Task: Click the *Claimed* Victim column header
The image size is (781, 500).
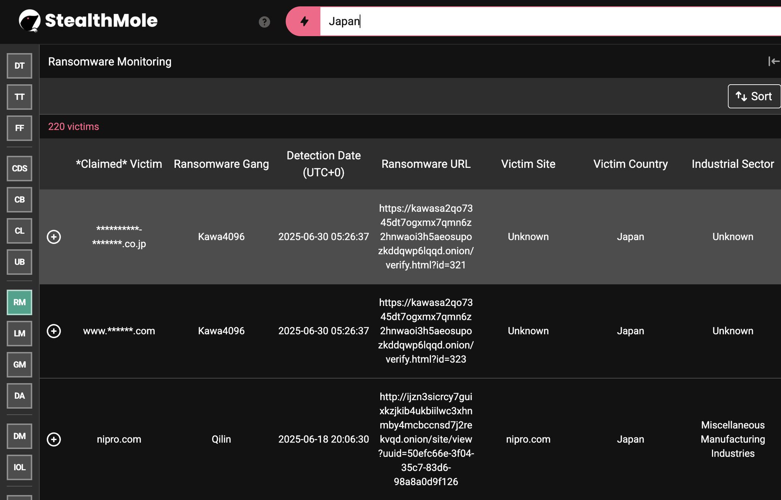Action: click(119, 164)
